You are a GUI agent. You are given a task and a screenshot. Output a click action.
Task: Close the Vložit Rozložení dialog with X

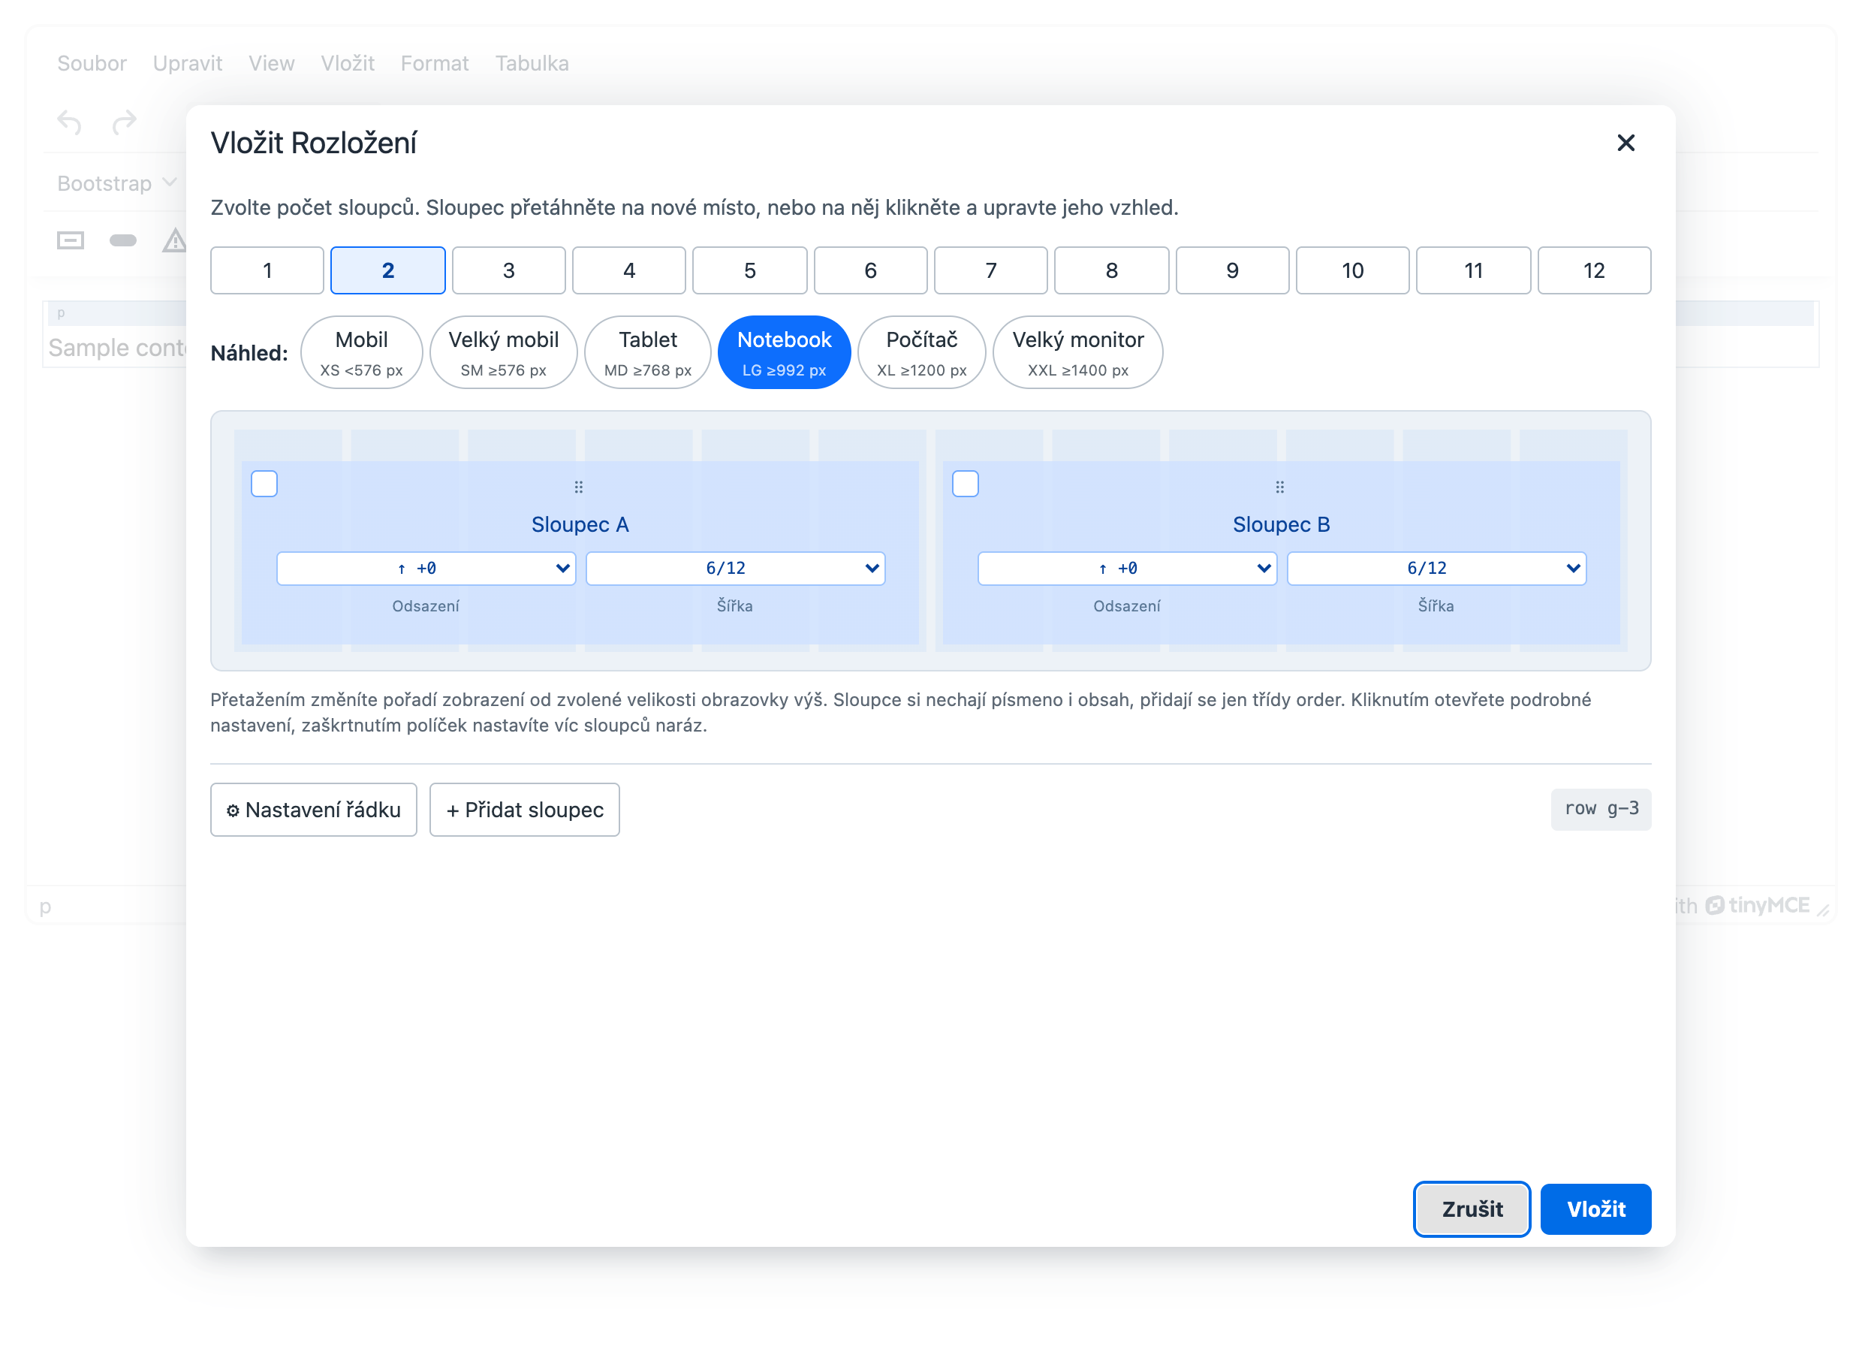click(1625, 143)
